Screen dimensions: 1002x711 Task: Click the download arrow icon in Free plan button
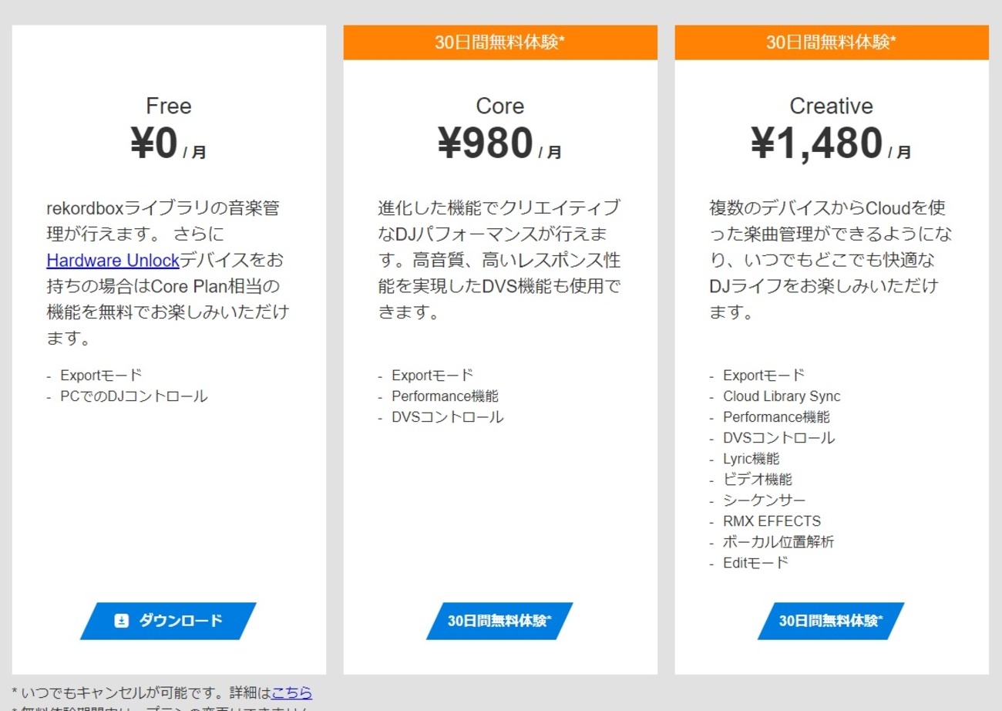tap(122, 621)
